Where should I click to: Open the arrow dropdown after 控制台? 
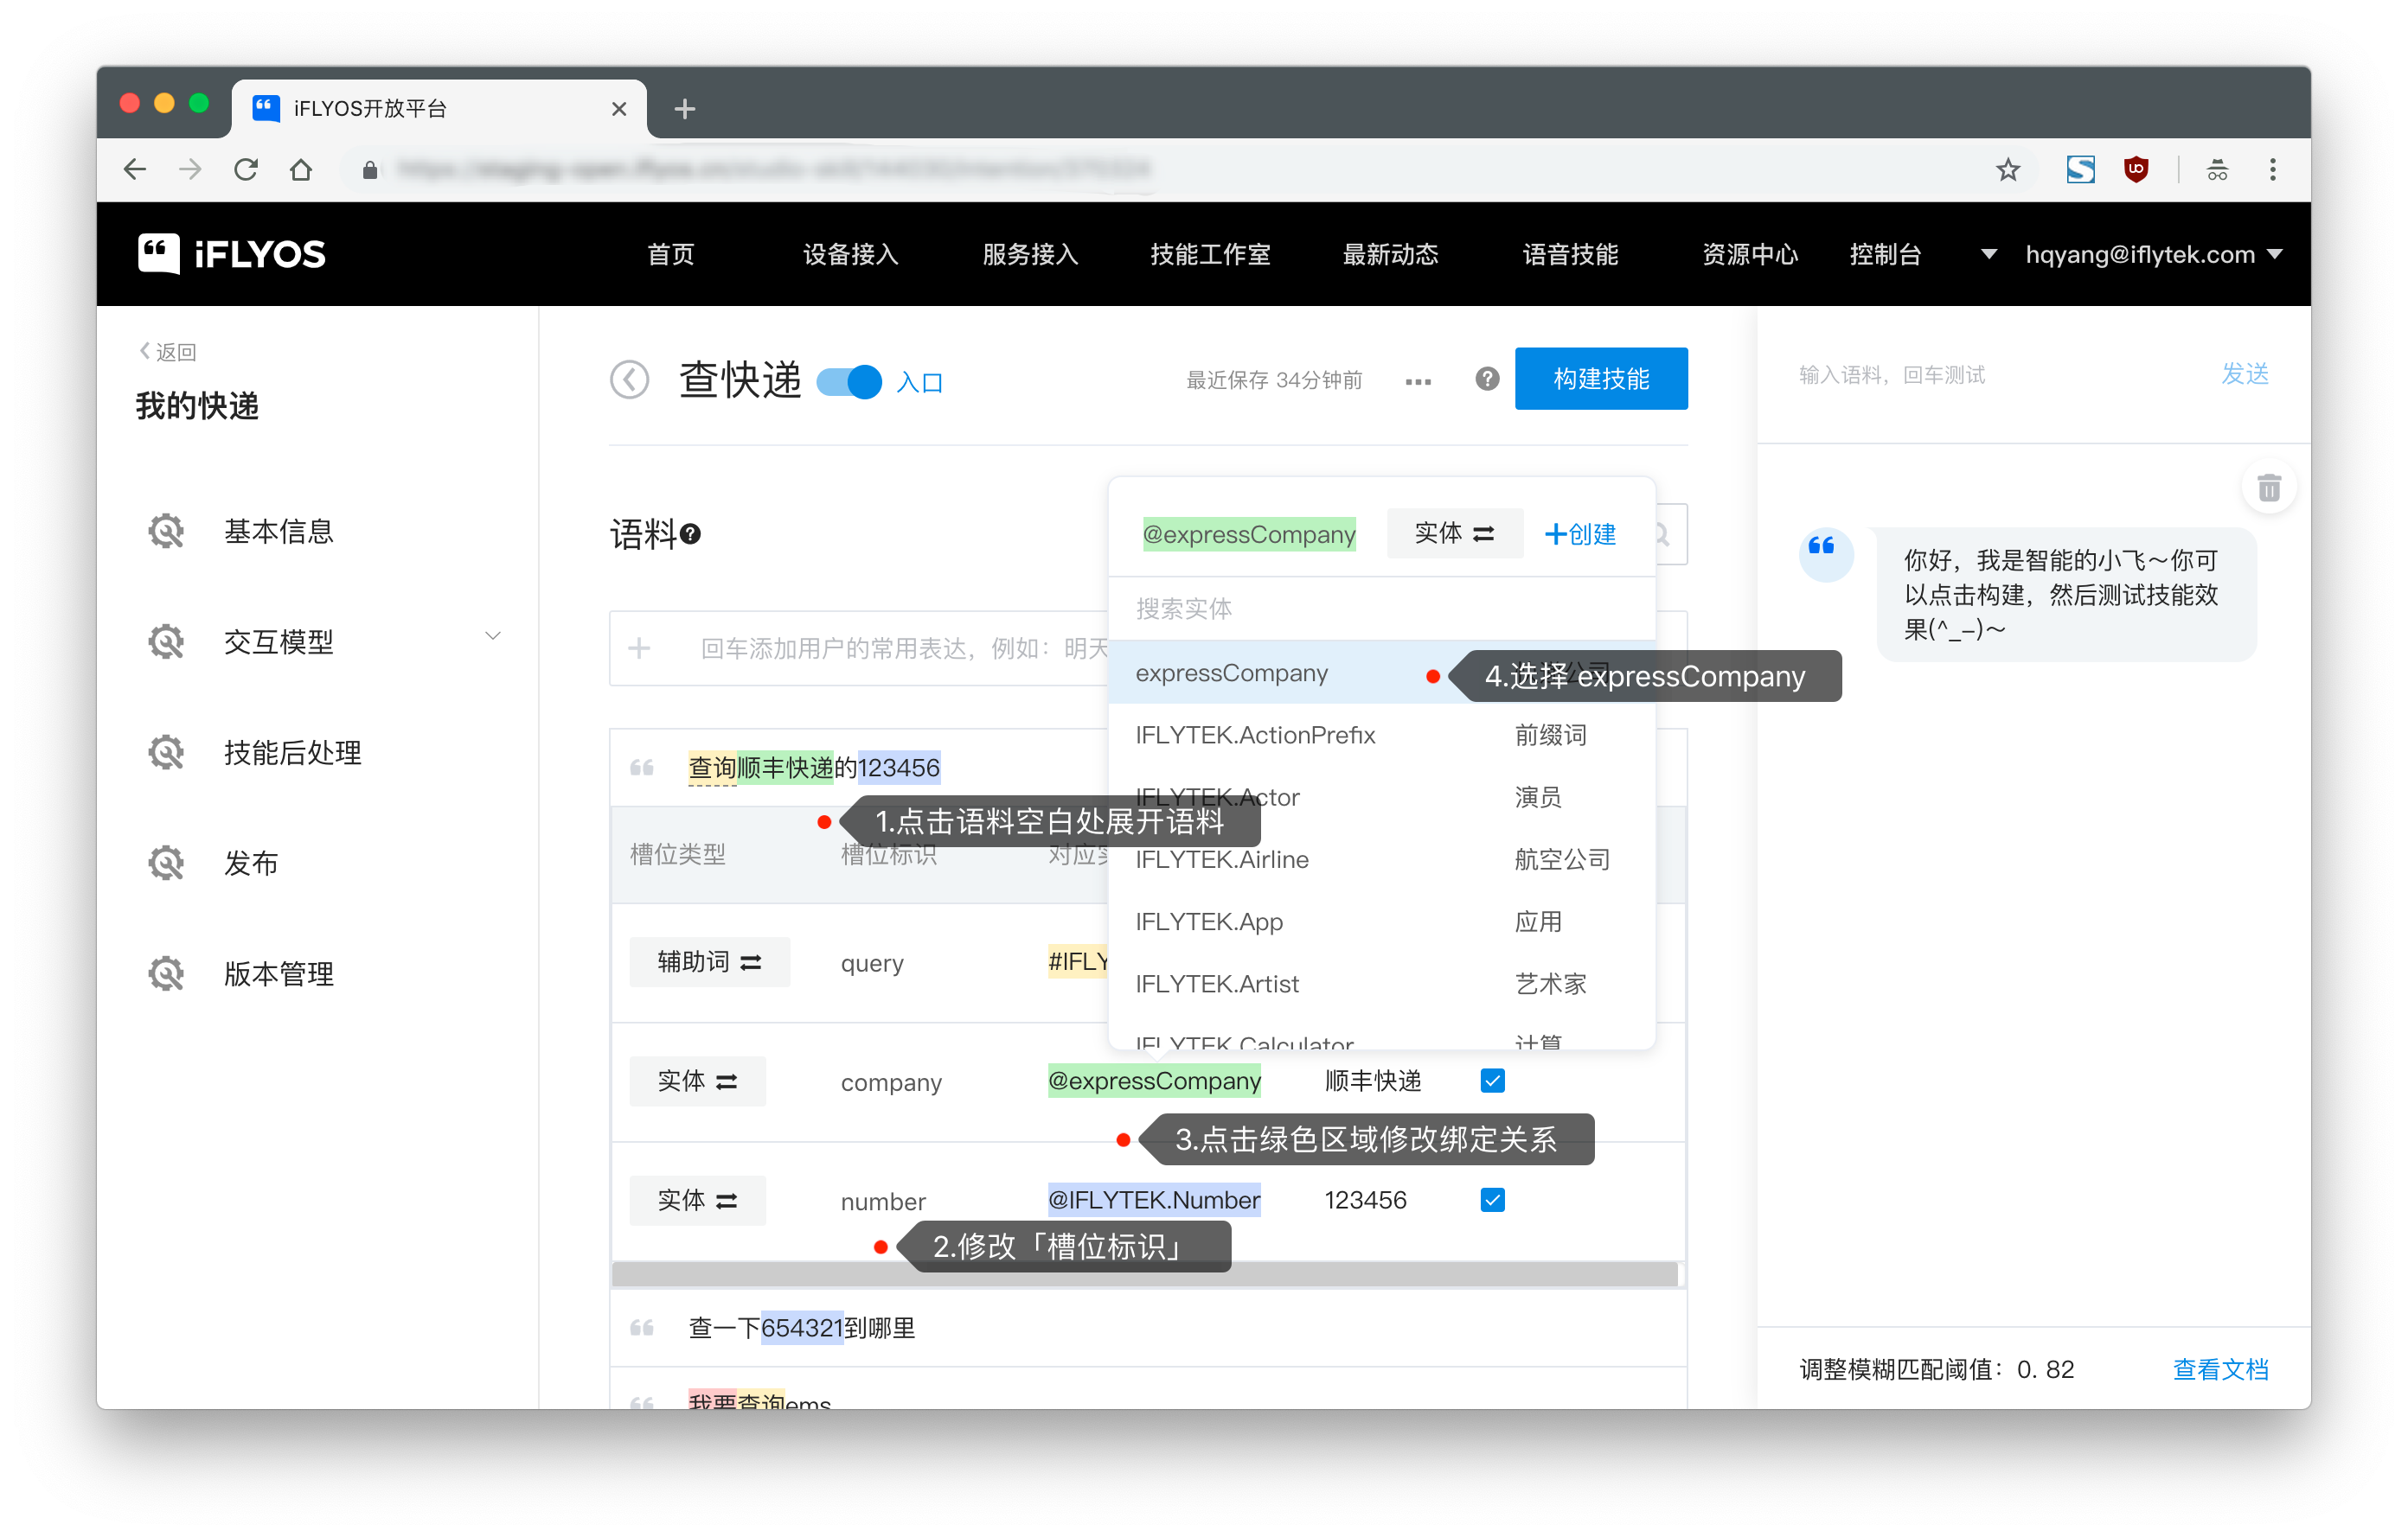pos(1988,254)
